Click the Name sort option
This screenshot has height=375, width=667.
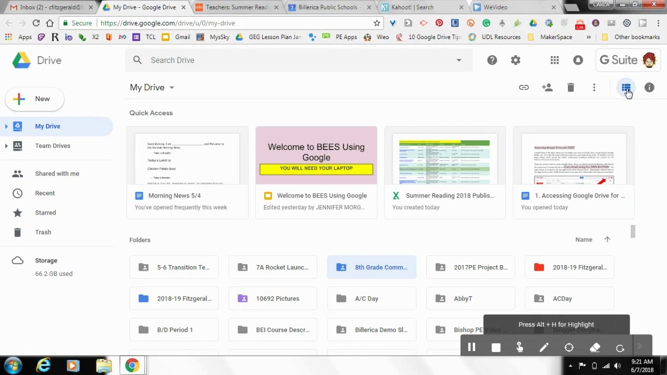tap(584, 240)
